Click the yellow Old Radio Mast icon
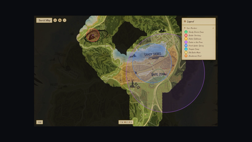The image size is (252, 142). (186, 53)
